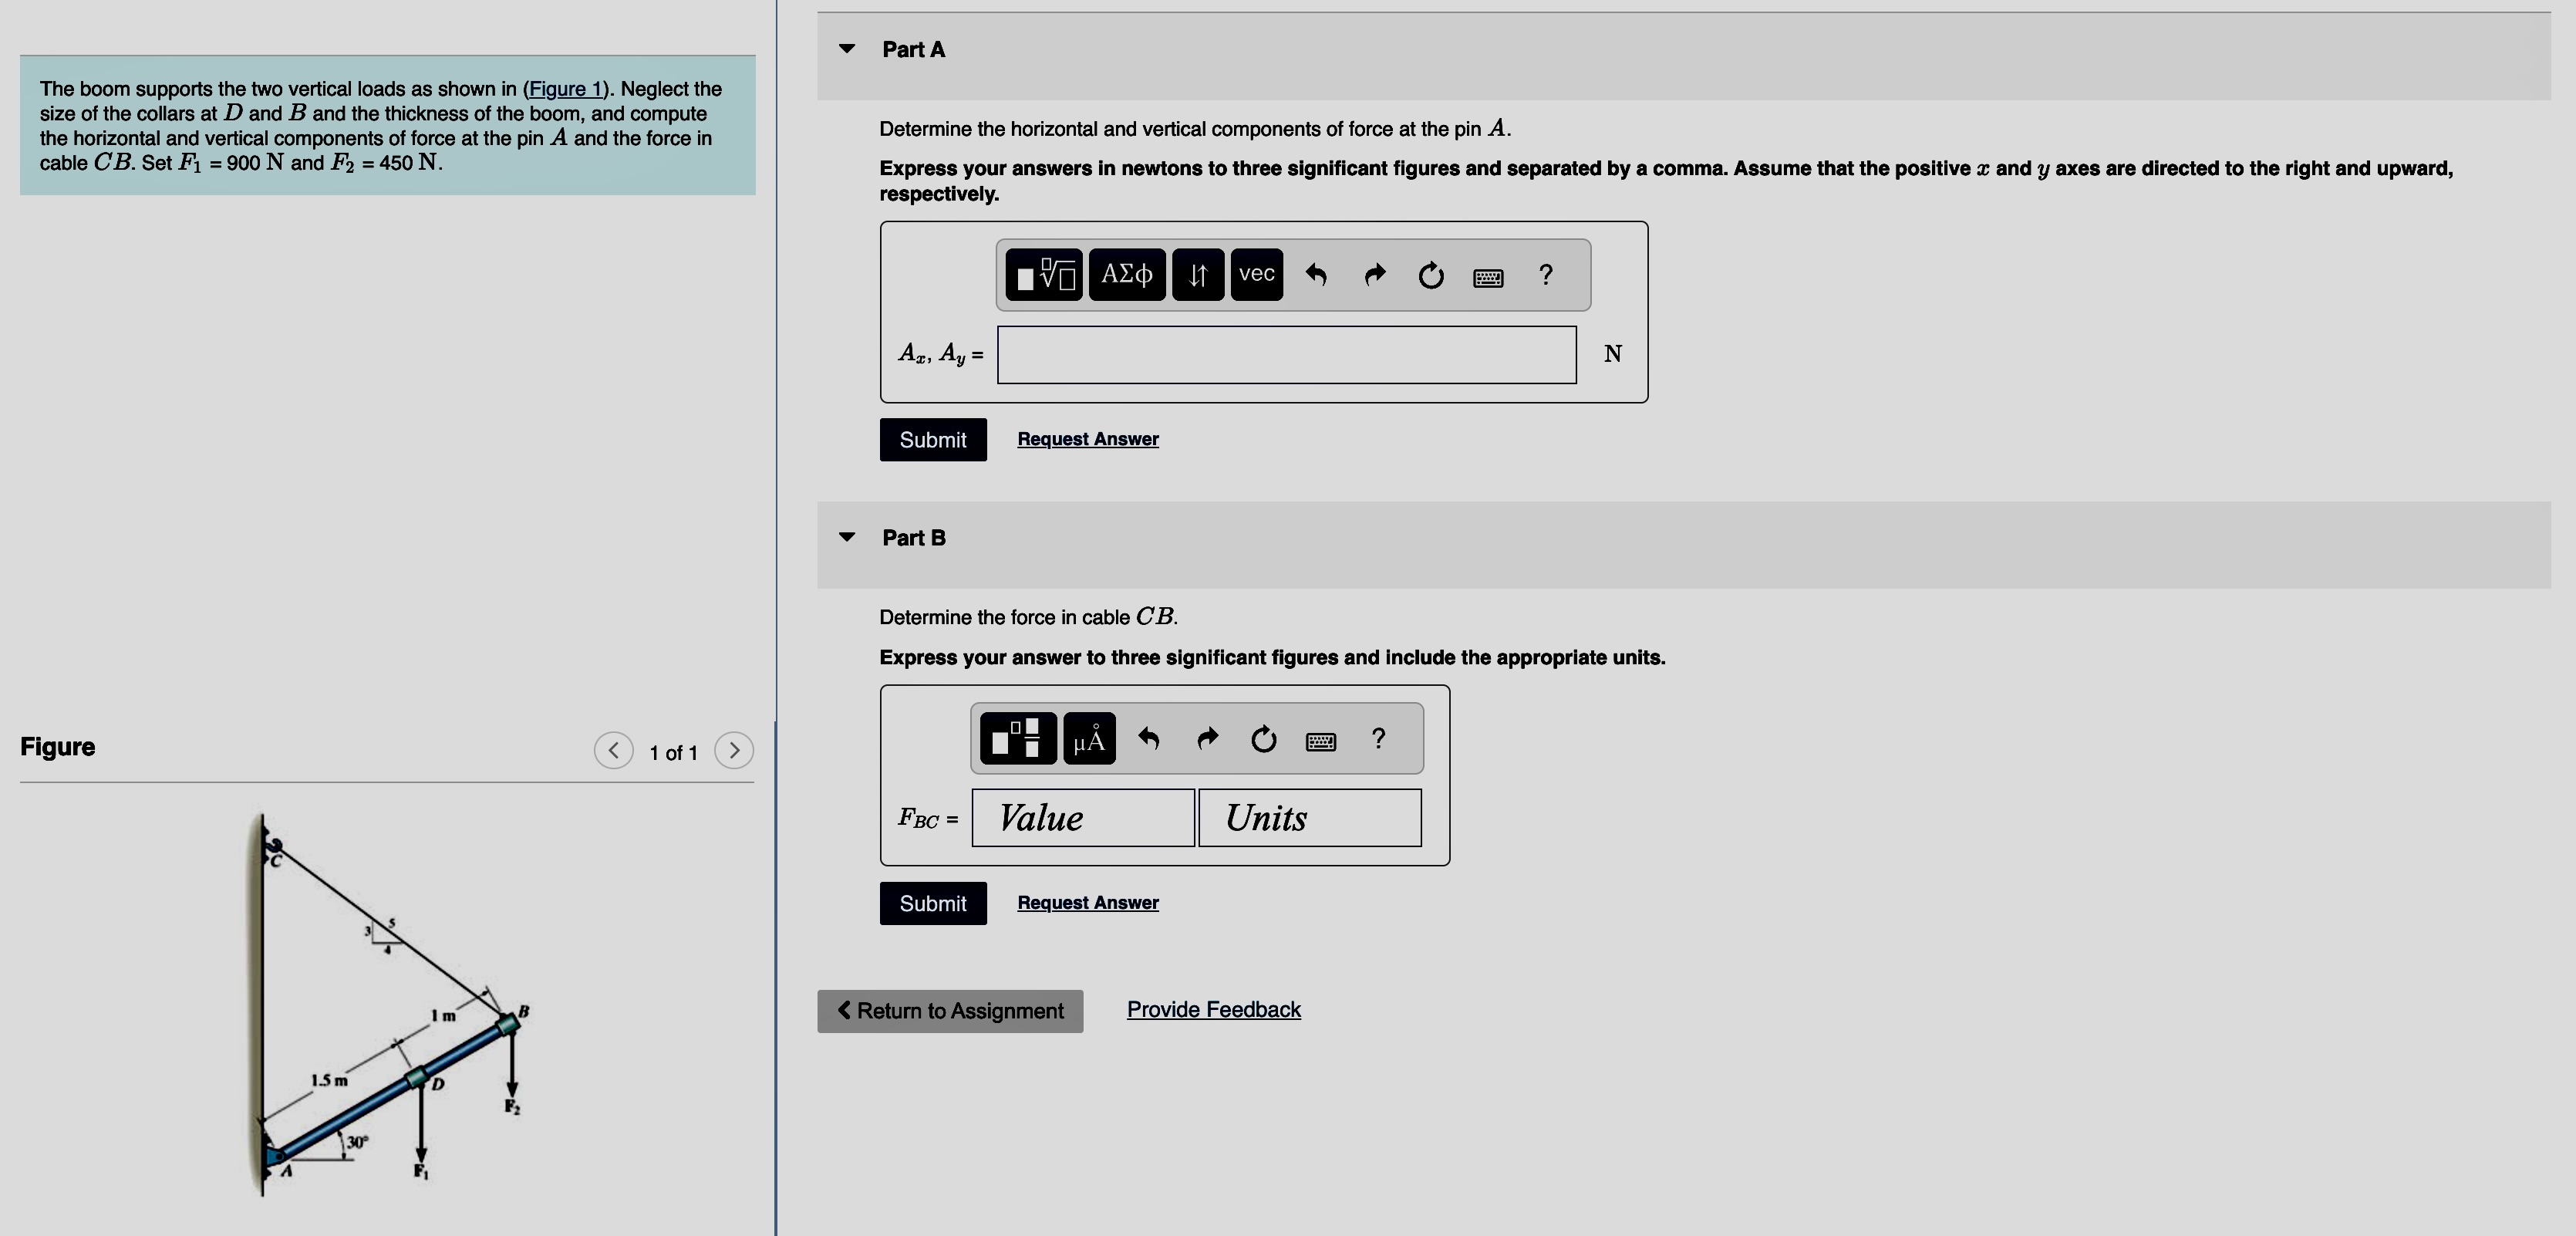Click Request Answer link for Part A

tap(1087, 439)
